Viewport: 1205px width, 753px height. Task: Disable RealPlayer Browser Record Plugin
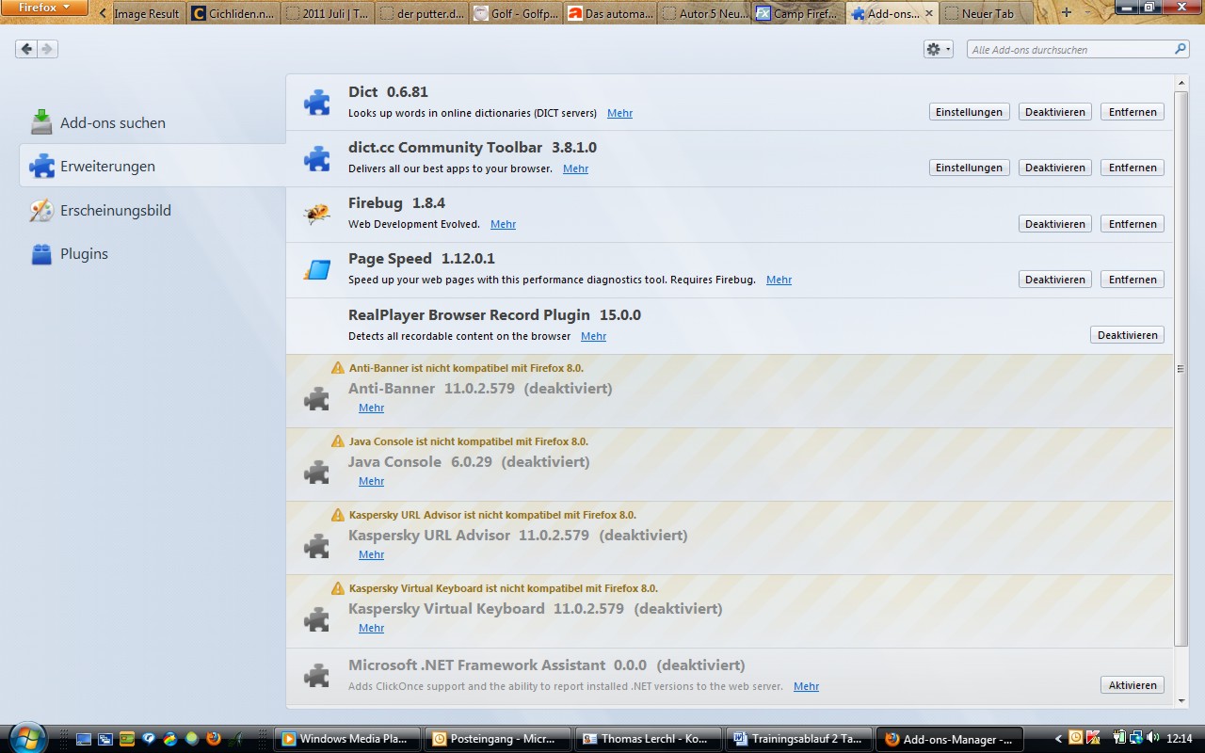coord(1127,335)
